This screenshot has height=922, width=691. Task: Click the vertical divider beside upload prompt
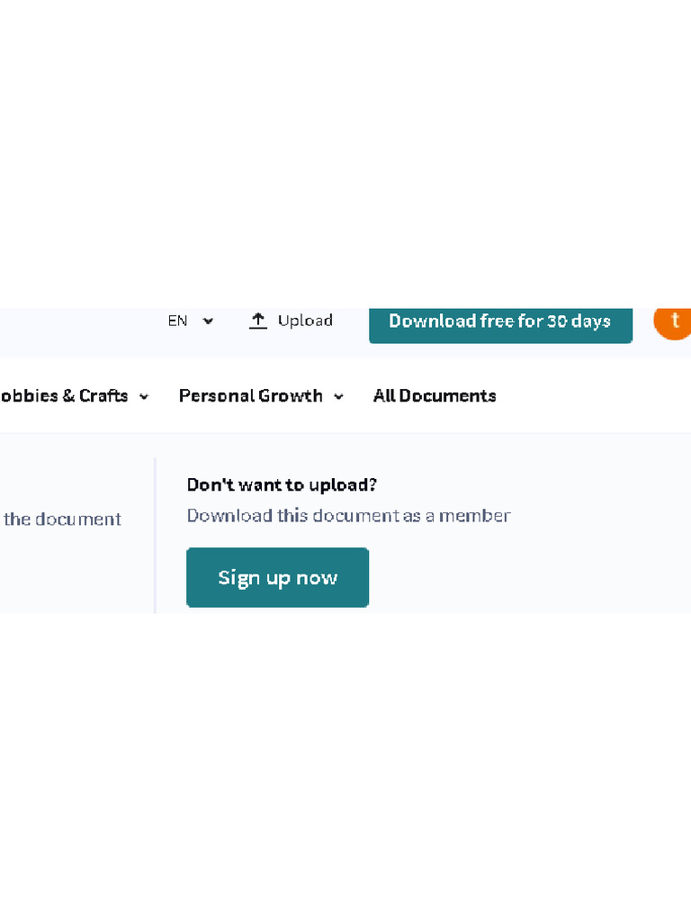[x=155, y=535]
